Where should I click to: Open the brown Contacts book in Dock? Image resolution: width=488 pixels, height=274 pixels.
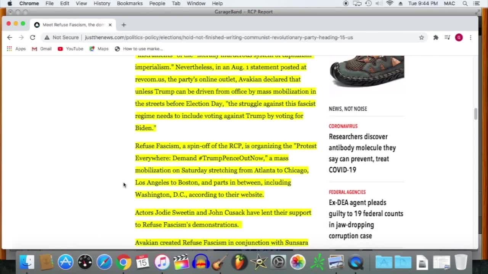(46, 262)
